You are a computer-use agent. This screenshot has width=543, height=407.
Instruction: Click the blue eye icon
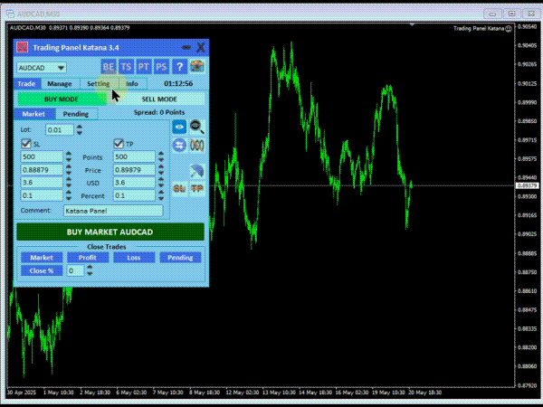click(179, 127)
